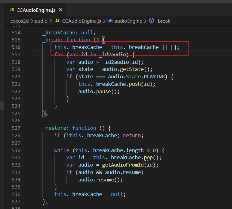Screen dimensions: 232x209
Task: Click 'if (audio && audio.resume)' on line 533
Action: [x=105, y=172]
